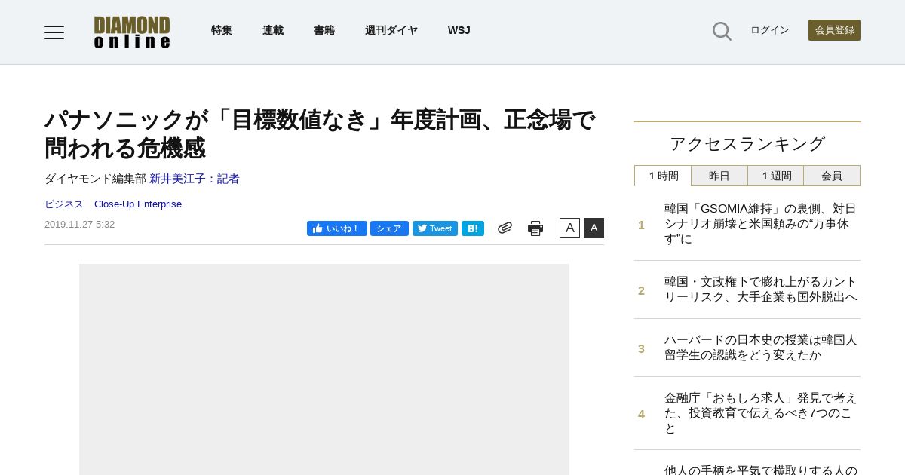
Task: Switch to the １週間 ranking tab
Action: click(x=776, y=176)
